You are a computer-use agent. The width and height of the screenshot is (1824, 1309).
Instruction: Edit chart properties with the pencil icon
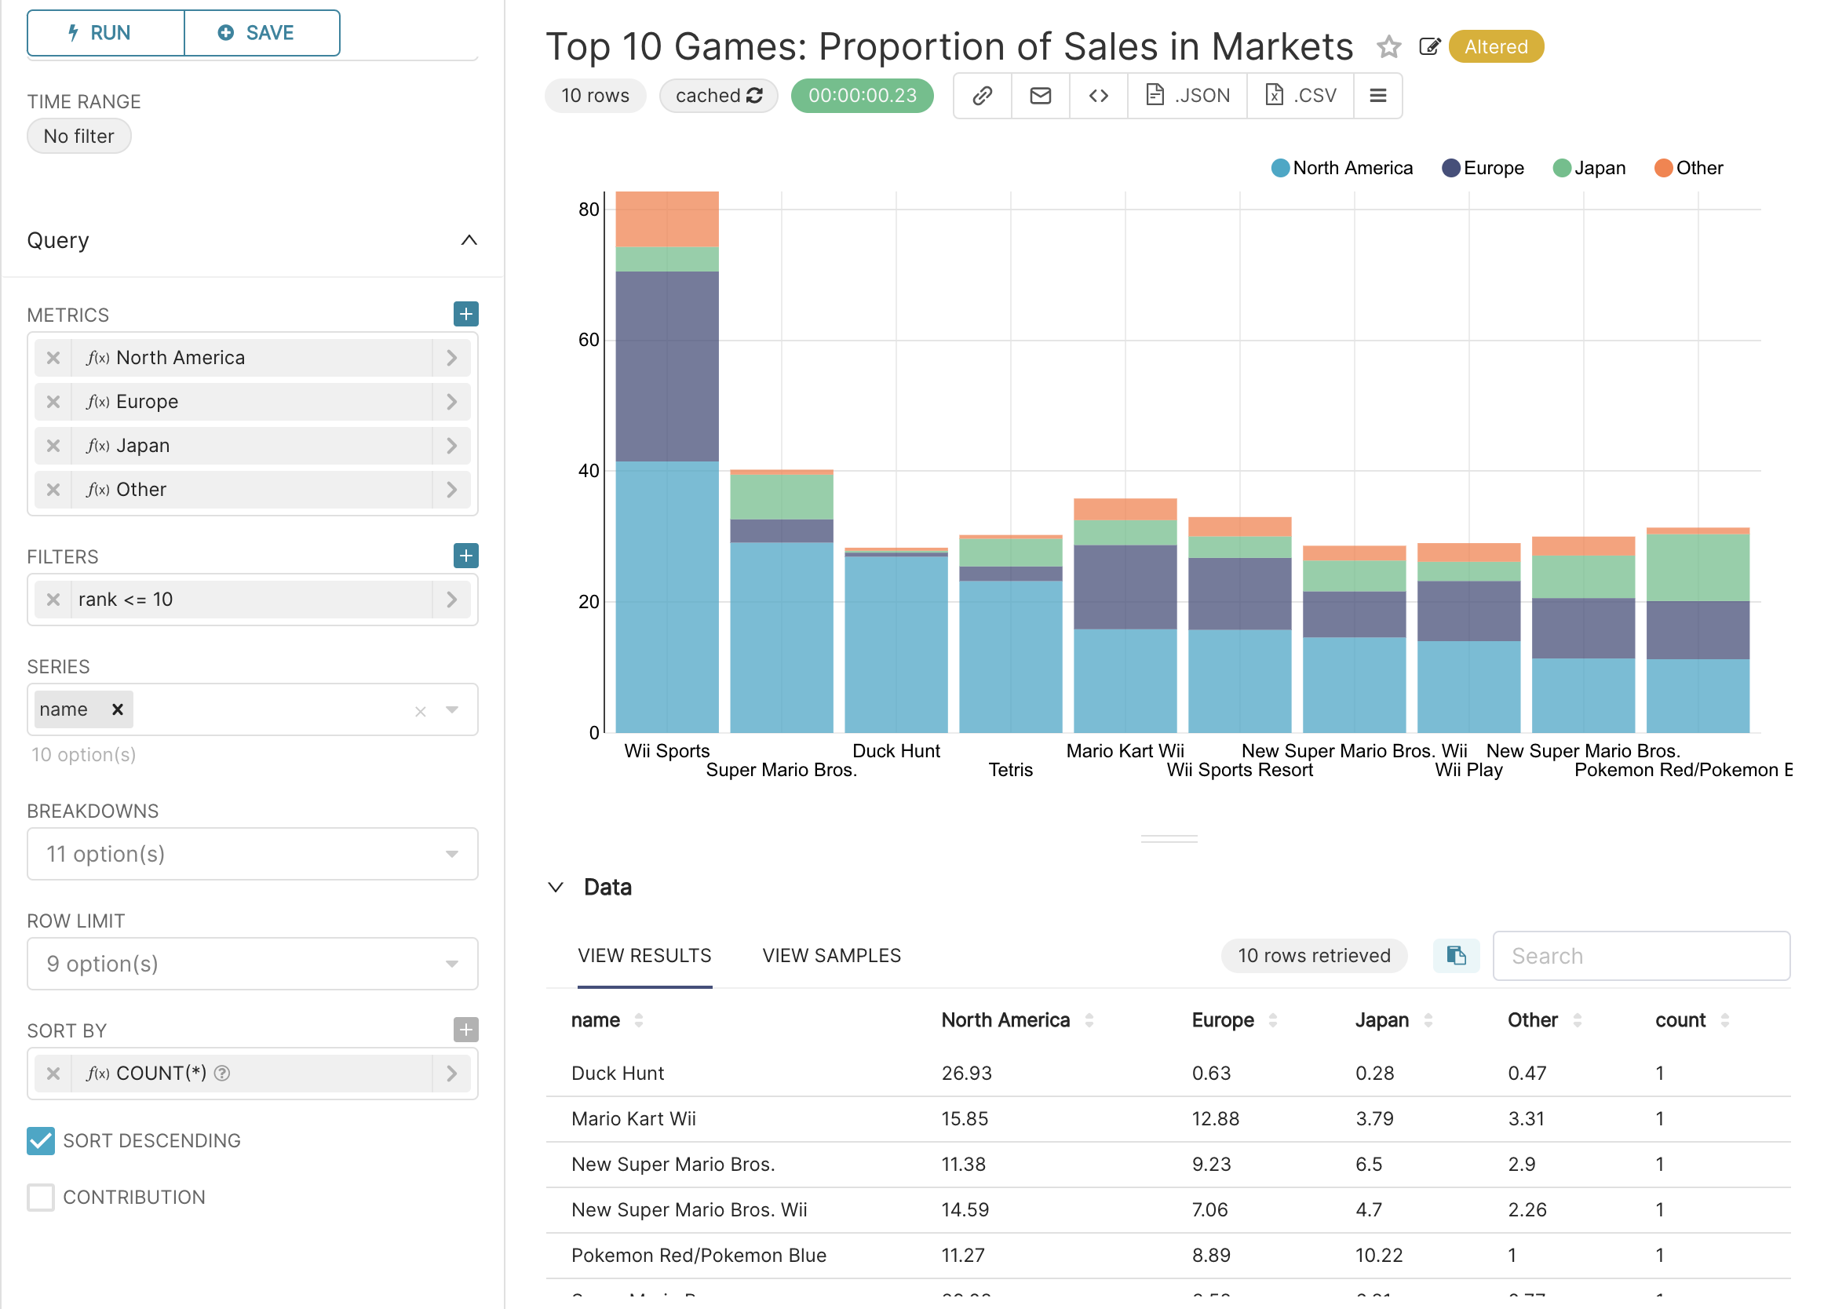(x=1431, y=46)
